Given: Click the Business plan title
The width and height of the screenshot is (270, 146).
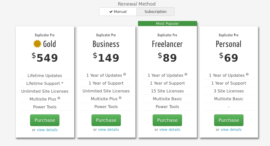Looking at the screenshot, I should tap(106, 44).
